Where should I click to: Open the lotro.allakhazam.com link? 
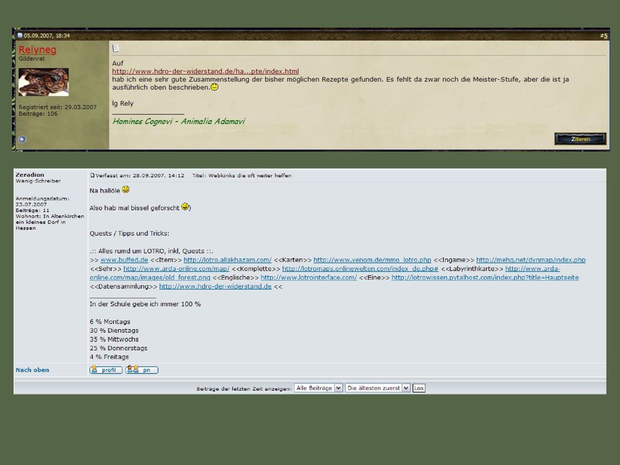(228, 260)
